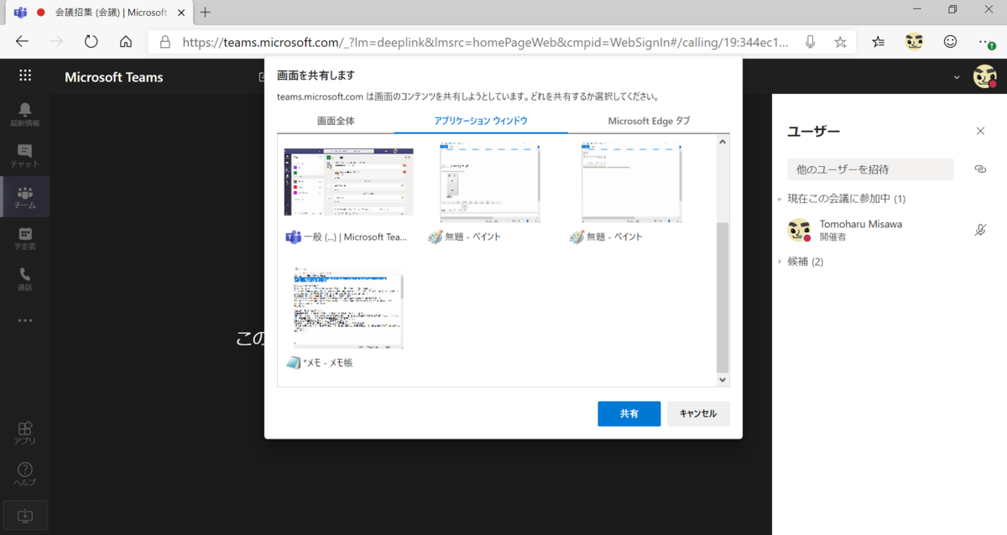Viewport: 1007px width, 535px height.
Task: Switch to 画面全体 tab
Action: coord(336,121)
